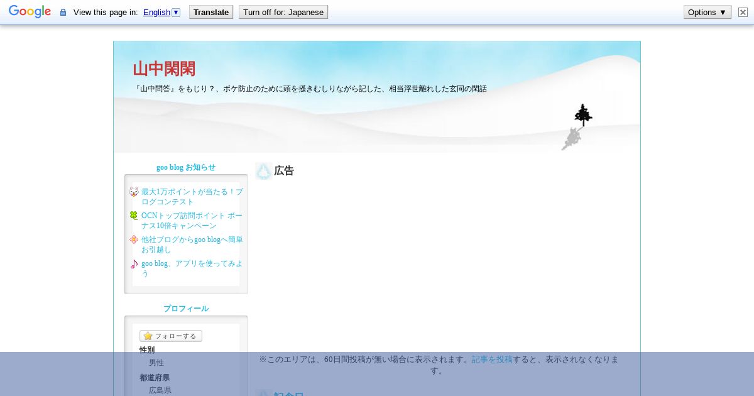The image size is (754, 396).
Task: Open 他社ブログからgoo blogへ簡単お引越し link
Action: [192, 245]
